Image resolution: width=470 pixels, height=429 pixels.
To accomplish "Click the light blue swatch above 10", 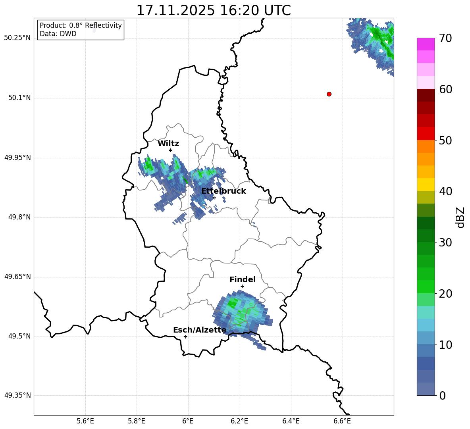I will [426, 338].
